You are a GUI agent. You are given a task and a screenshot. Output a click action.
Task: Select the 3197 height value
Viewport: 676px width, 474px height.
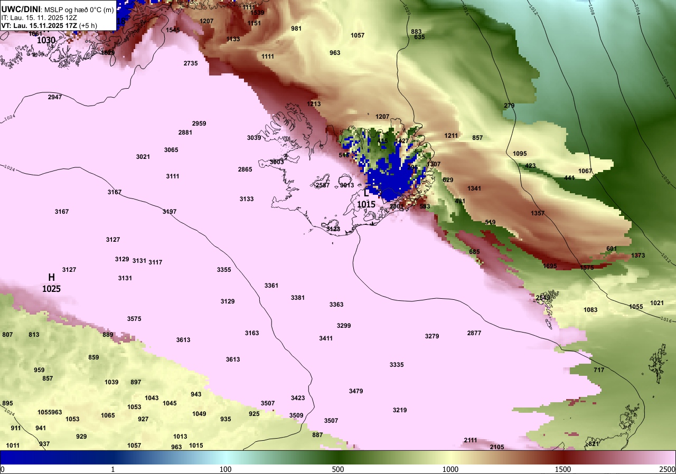(x=170, y=212)
